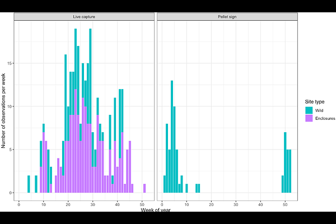Click x-axis tick "30" under Pellet sign panel

[236, 204]
